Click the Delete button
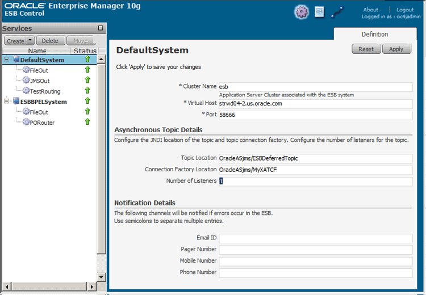426x295 pixels. click(51, 41)
